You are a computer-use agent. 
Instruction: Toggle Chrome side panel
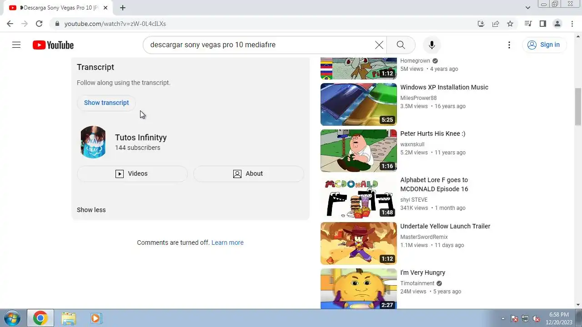click(542, 24)
